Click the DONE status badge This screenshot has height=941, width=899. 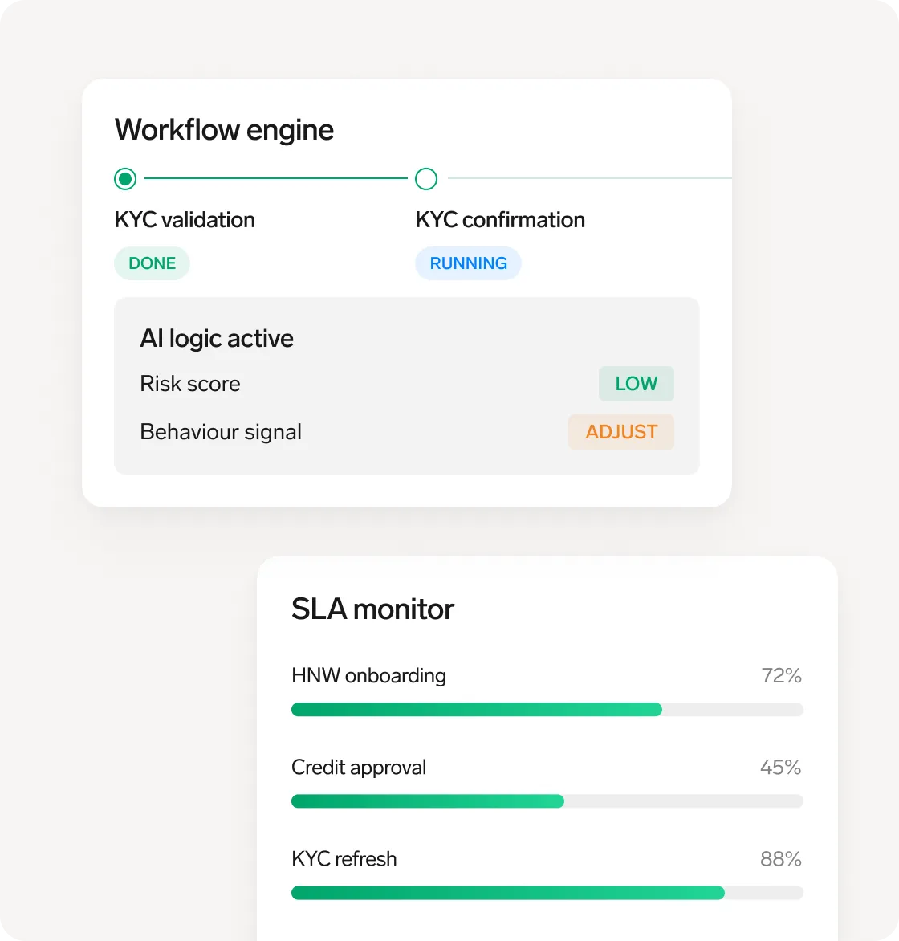pyautogui.click(x=152, y=263)
